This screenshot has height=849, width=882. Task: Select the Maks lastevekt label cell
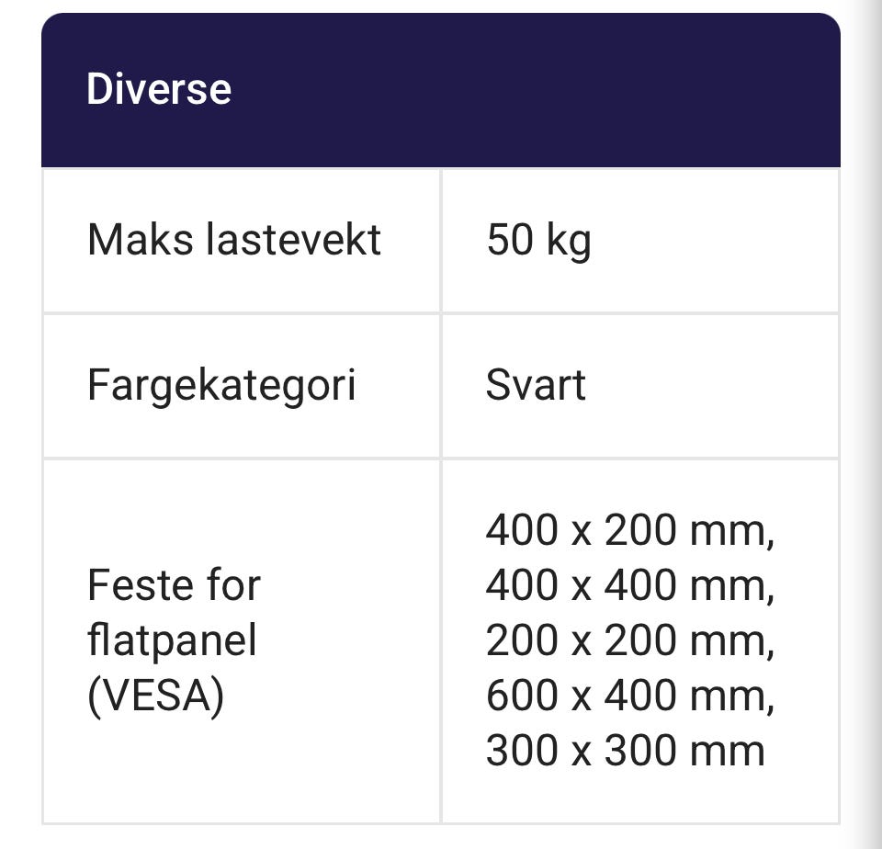(242, 240)
